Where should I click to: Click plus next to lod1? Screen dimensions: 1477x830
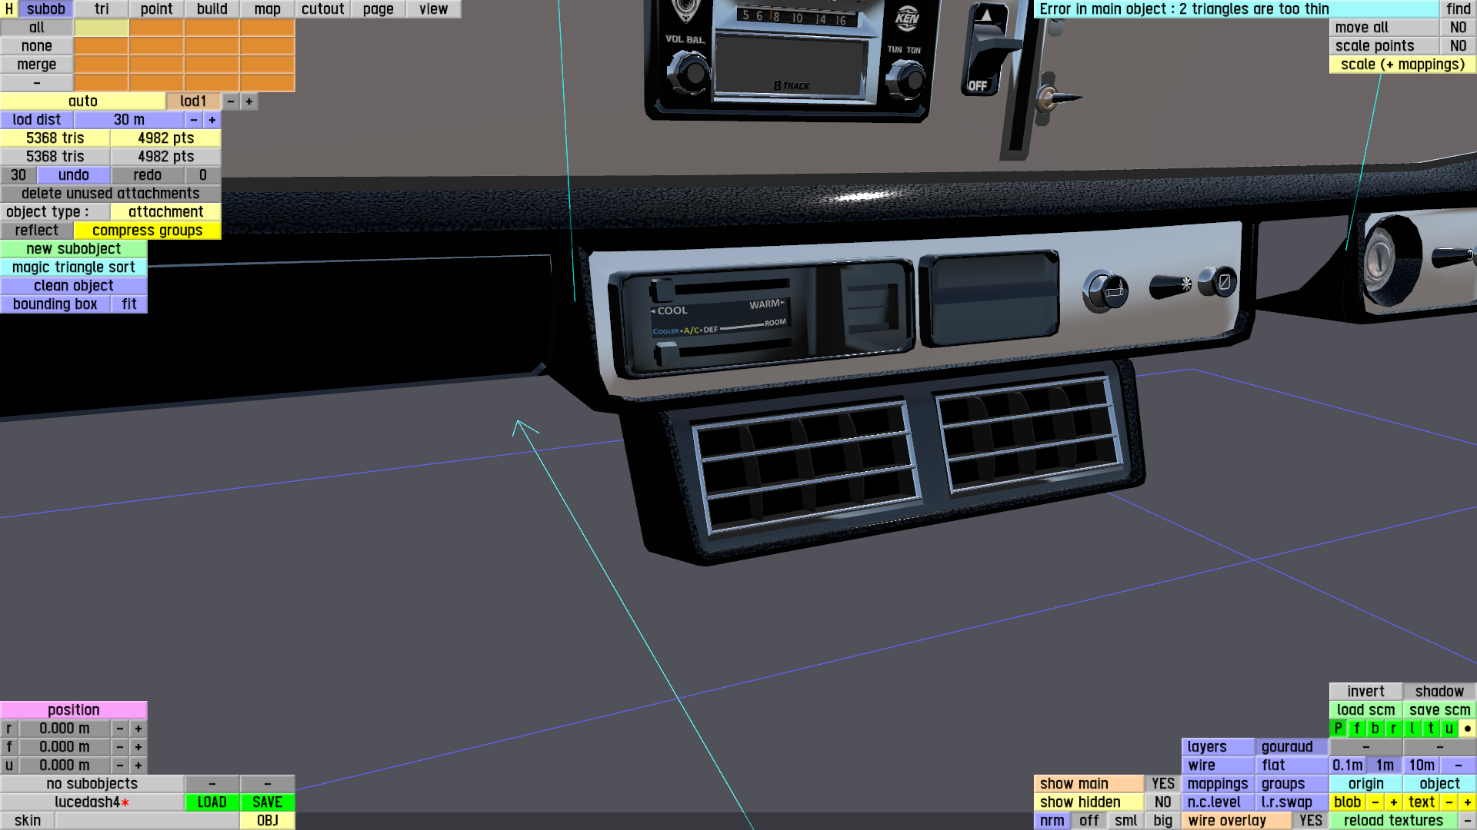point(248,101)
